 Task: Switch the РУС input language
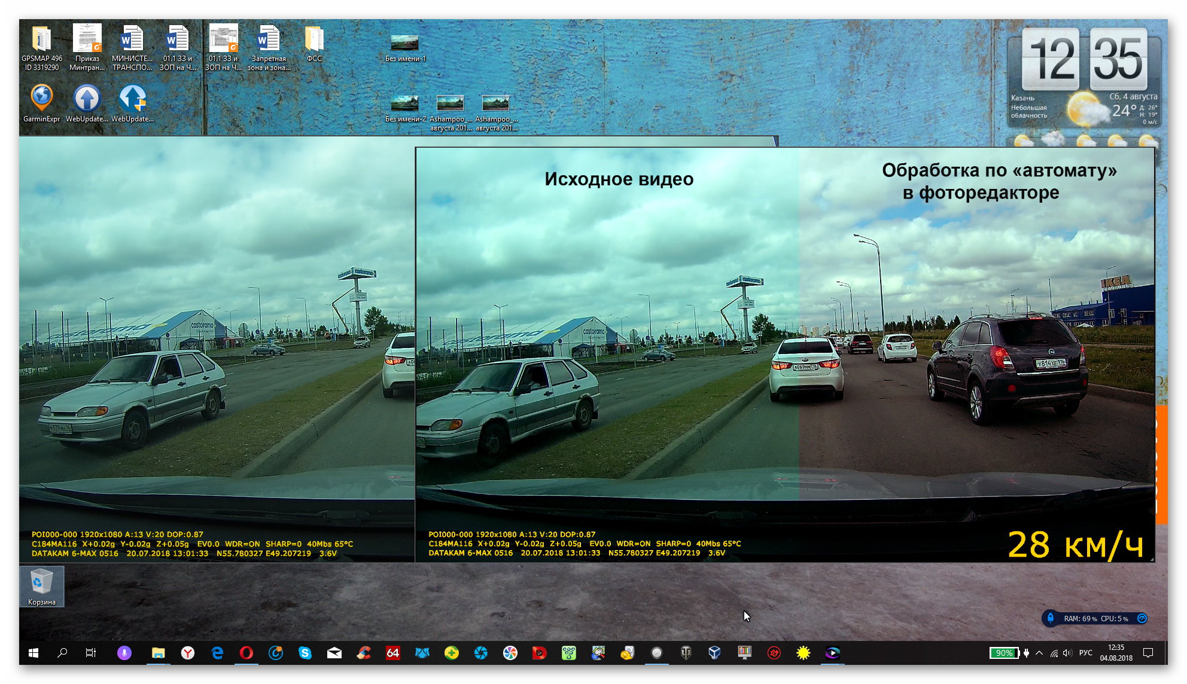pos(1086,653)
